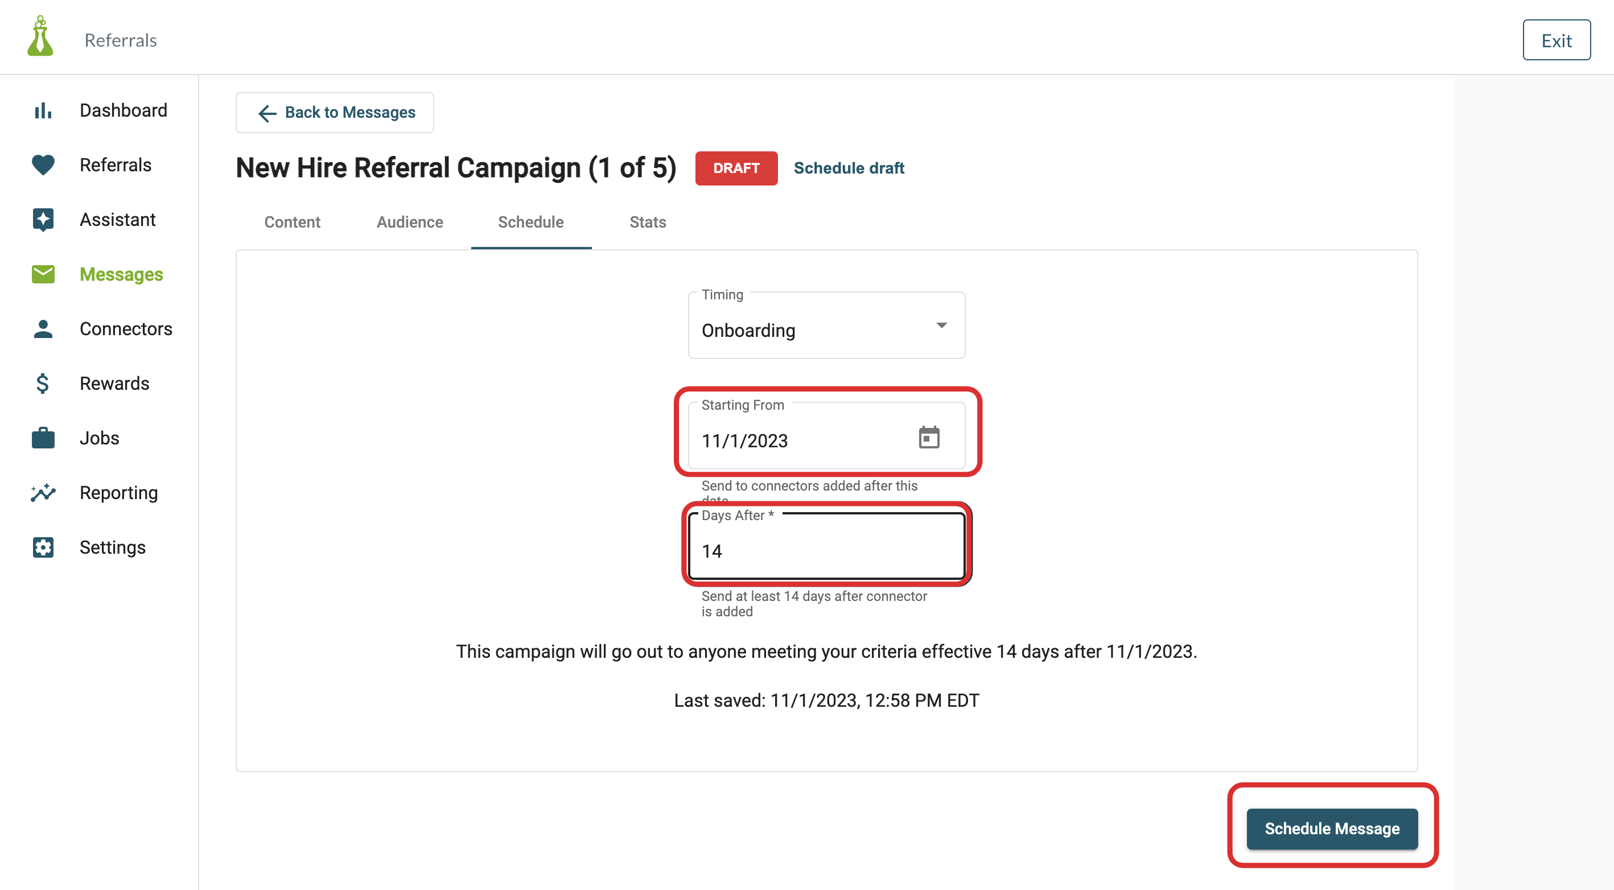Click the Schedule Message button

(1332, 828)
